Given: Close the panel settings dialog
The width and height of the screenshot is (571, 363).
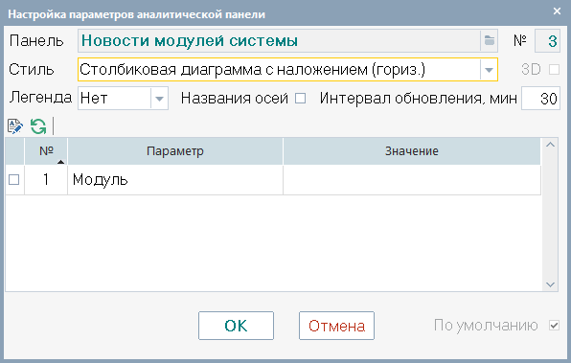Looking at the screenshot, I should coord(557,11).
